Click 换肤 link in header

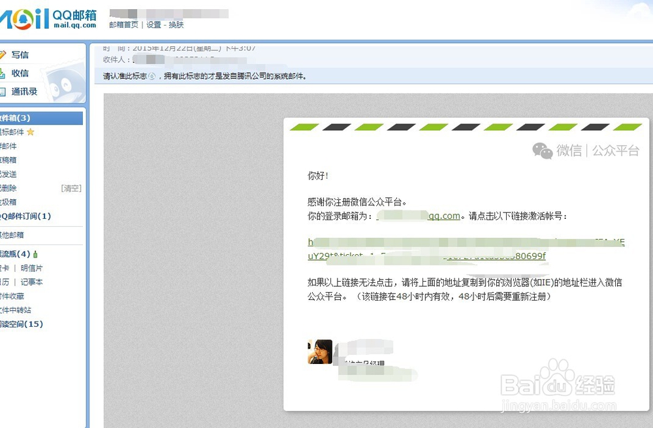(176, 25)
